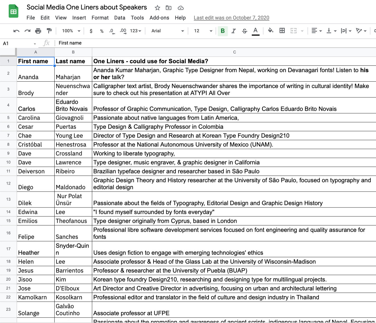Open the Format menu
The width and height of the screenshot is (376, 323).
click(x=100, y=18)
